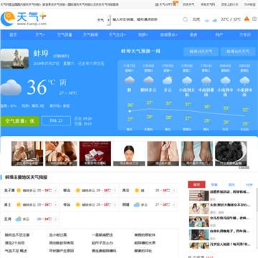The image size is (258, 258).
Task: Click the 天气+ site logo
Action: [x=24, y=19]
